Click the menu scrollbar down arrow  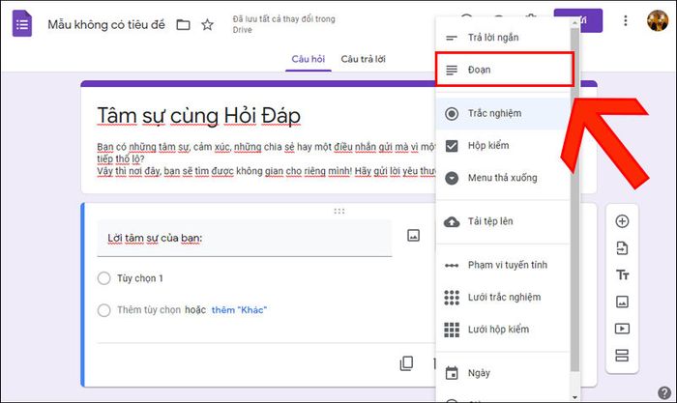[574, 397]
